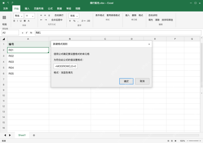
Task: Apply currency ¥ number format
Action: tap(70, 21)
